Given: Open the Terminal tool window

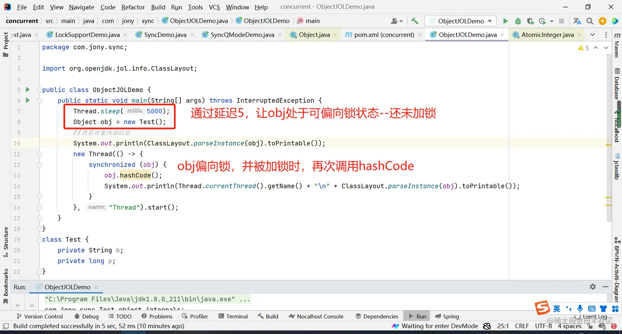Looking at the screenshot, I should pyautogui.click(x=233, y=316).
